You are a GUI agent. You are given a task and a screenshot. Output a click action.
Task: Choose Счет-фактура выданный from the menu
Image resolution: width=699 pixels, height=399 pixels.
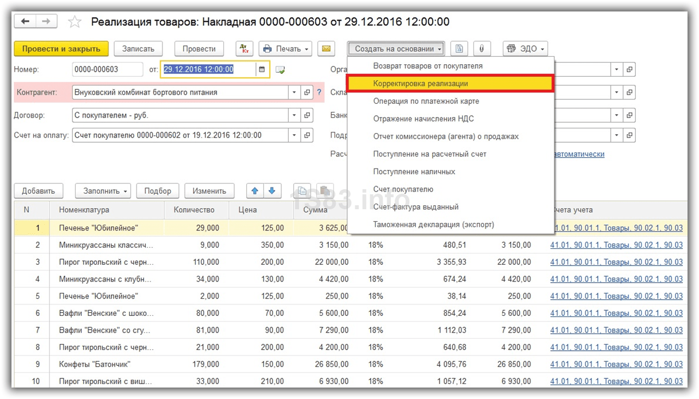click(416, 207)
